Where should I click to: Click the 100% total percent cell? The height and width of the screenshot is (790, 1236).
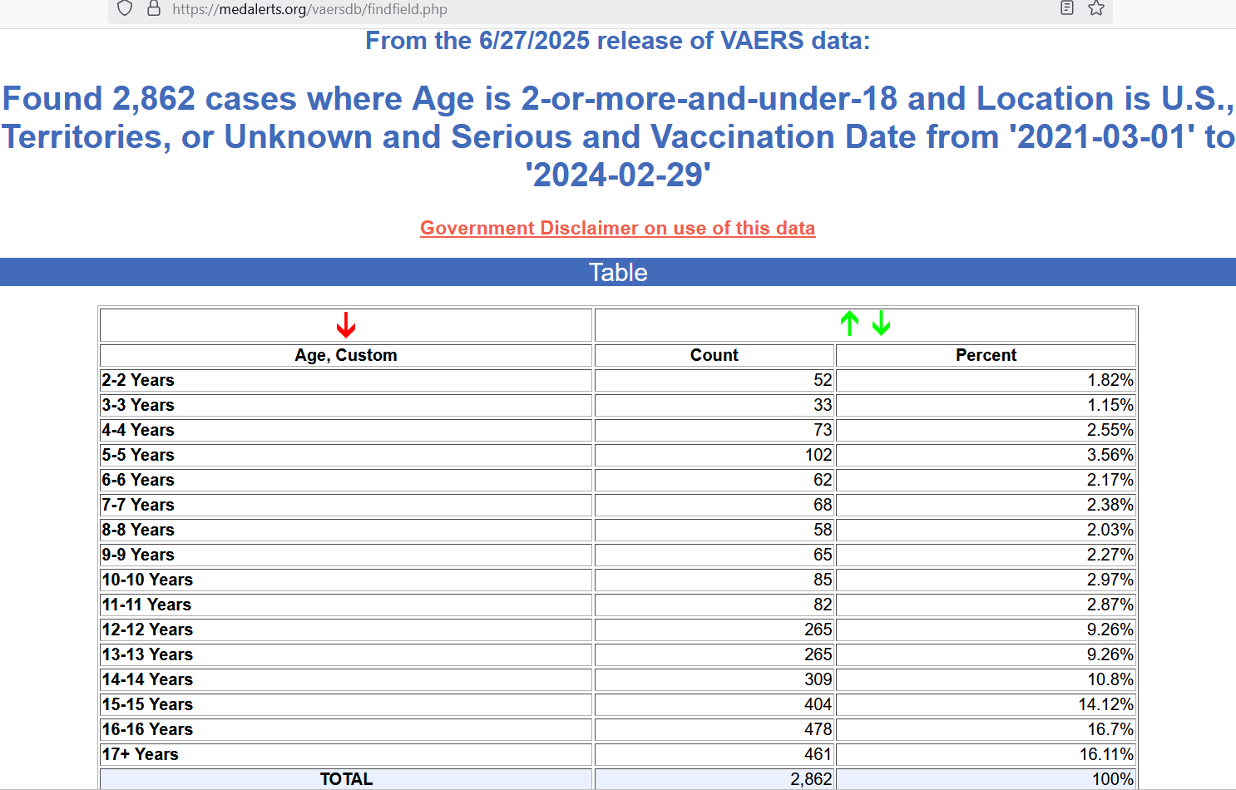tap(1113, 779)
